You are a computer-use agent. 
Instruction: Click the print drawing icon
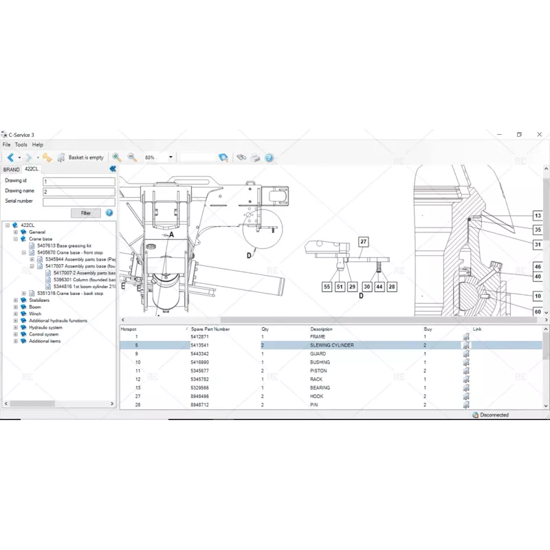point(254,157)
